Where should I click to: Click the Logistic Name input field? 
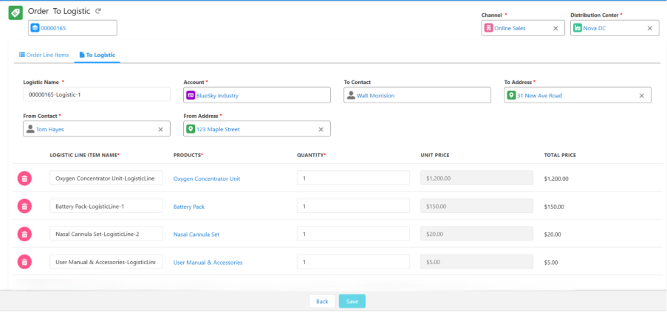pyautogui.click(x=97, y=94)
